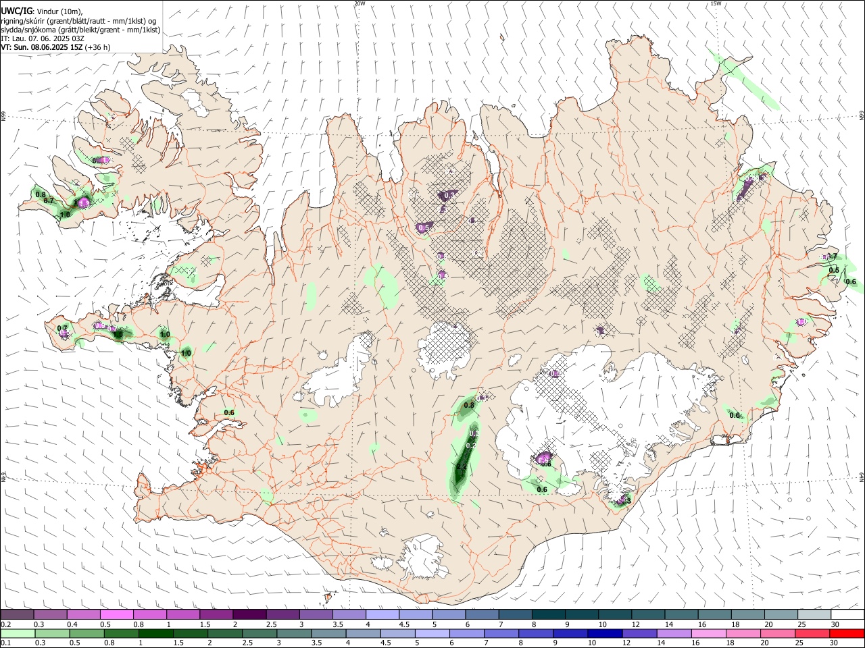Click the '15W' longitude label
Image resolution: width=865 pixels, height=648 pixels.
716,3
